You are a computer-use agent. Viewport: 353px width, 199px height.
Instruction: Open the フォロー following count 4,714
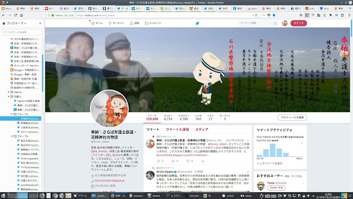pyautogui.click(x=168, y=117)
